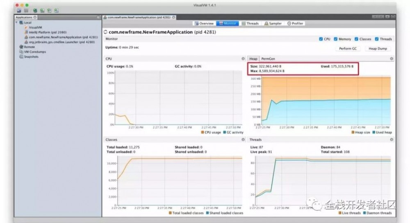Click the Perform GC button
410x223 pixels.
[348, 49]
